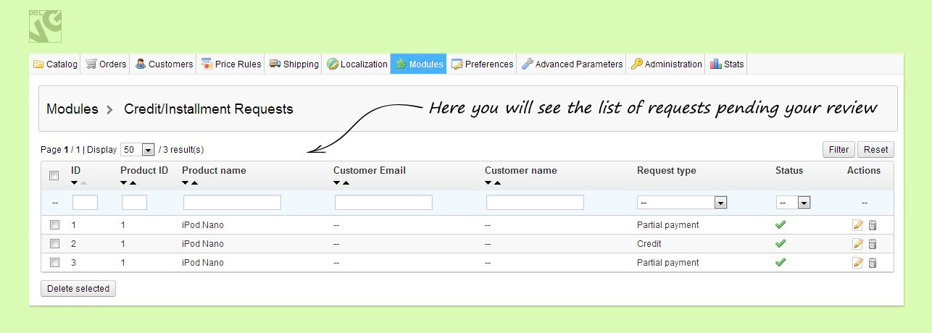Open the Orders tab

[106, 64]
